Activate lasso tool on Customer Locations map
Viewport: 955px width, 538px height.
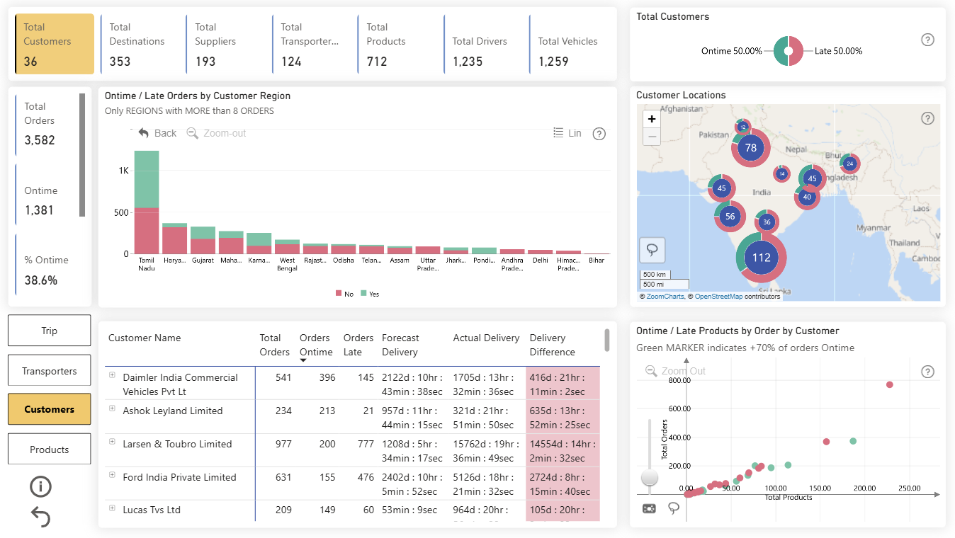click(x=651, y=249)
